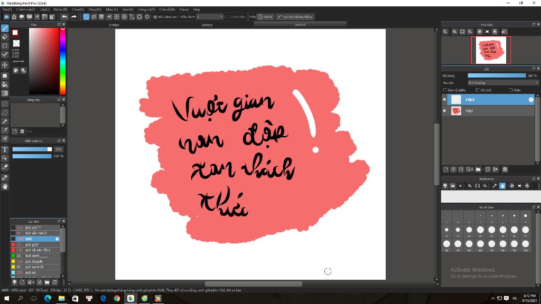Click Tắt lẻ snap off button

coord(265,16)
